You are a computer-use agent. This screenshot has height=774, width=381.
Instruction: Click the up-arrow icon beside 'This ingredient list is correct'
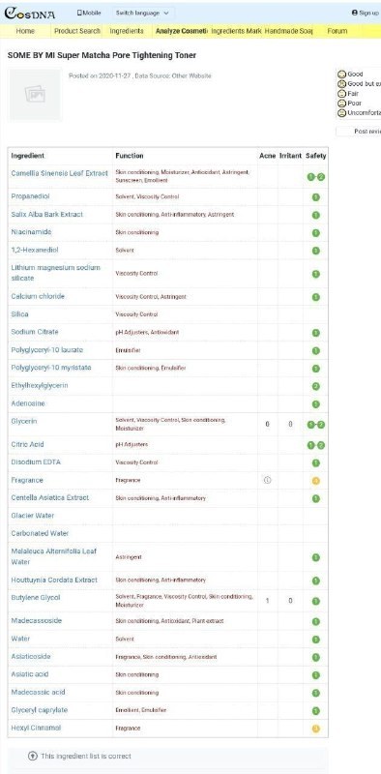tap(33, 756)
